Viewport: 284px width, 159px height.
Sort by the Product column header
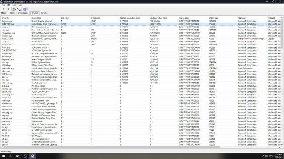(274, 18)
